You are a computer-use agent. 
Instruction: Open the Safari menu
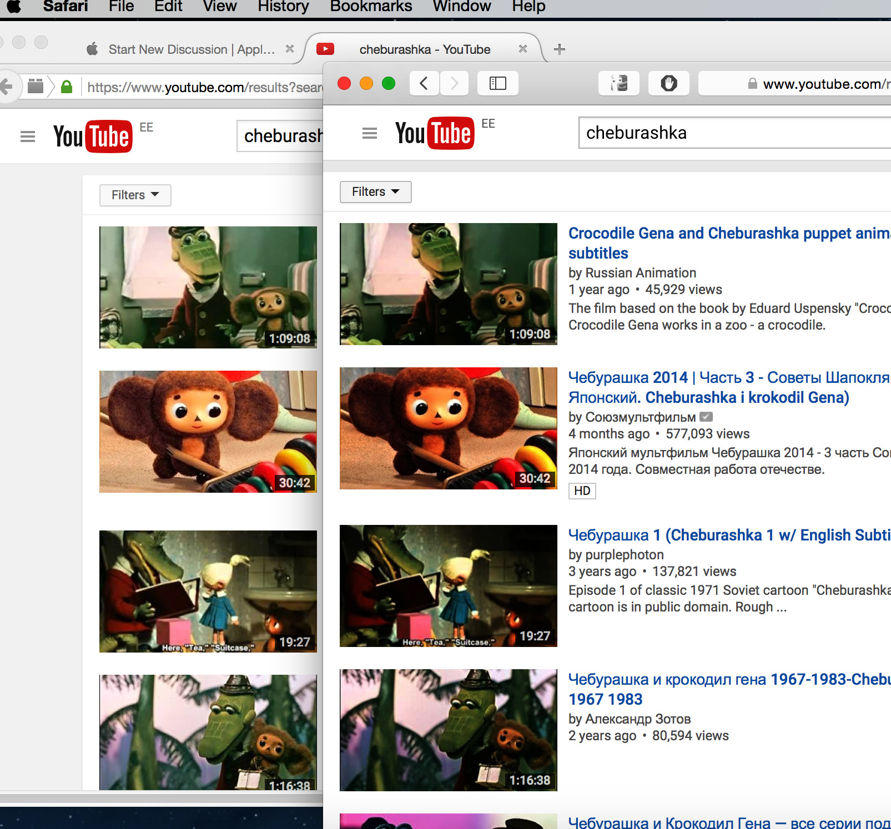(66, 6)
